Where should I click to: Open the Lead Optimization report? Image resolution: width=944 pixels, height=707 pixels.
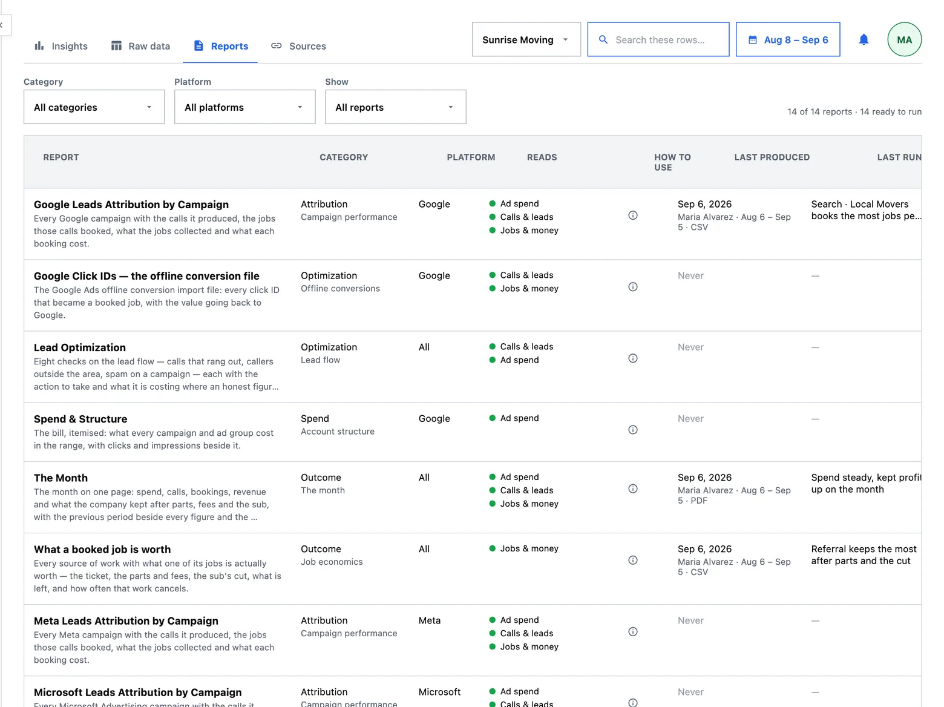click(80, 347)
